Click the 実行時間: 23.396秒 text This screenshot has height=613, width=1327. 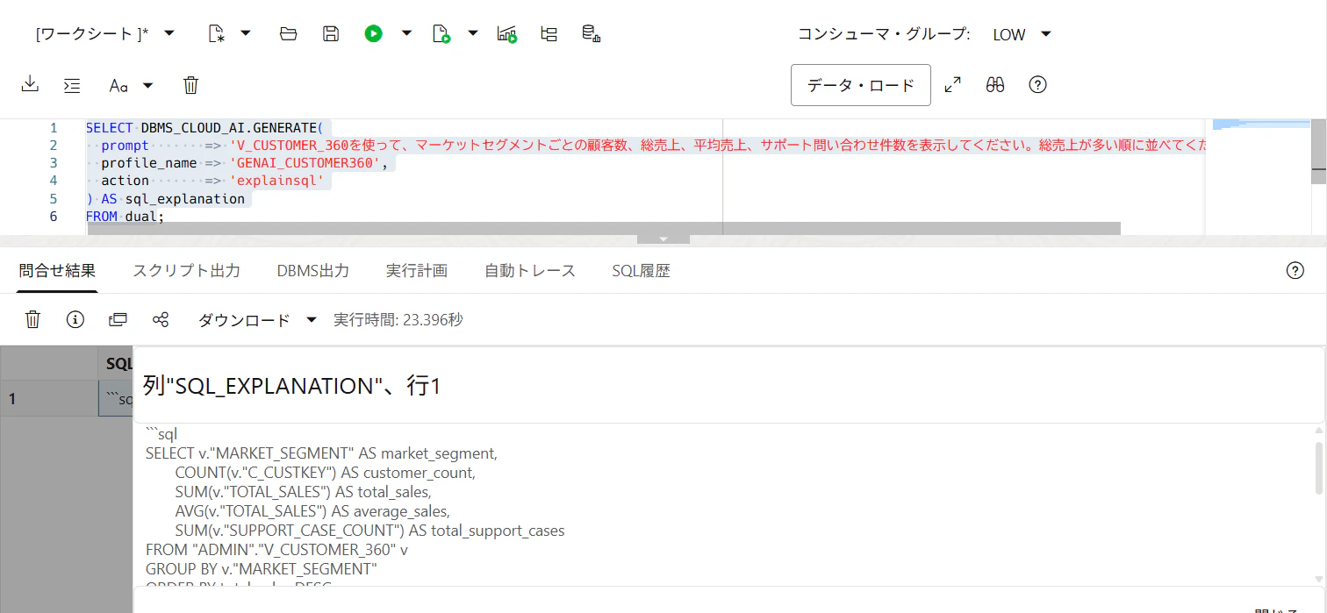click(398, 320)
